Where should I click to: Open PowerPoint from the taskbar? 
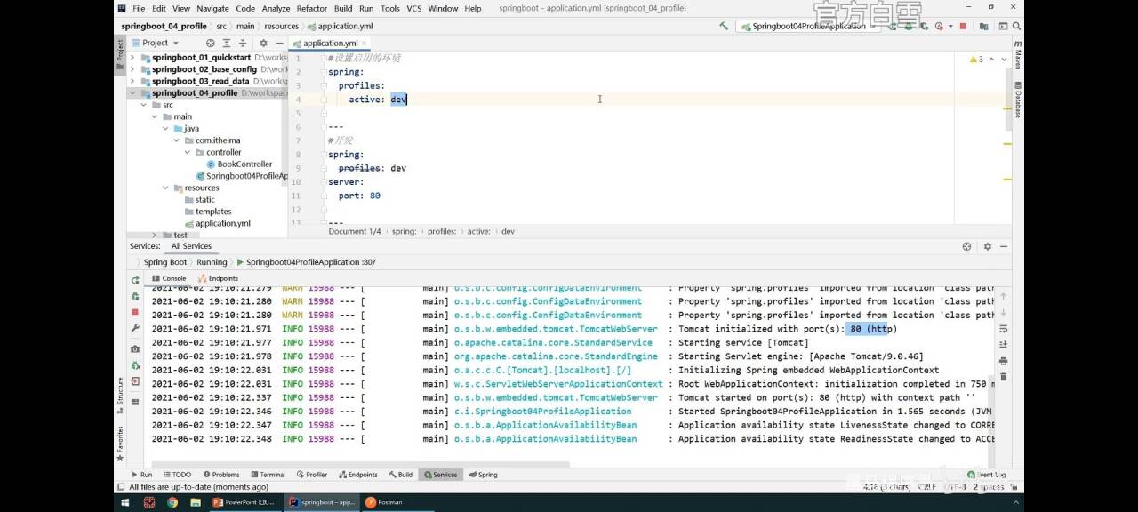coord(244,502)
